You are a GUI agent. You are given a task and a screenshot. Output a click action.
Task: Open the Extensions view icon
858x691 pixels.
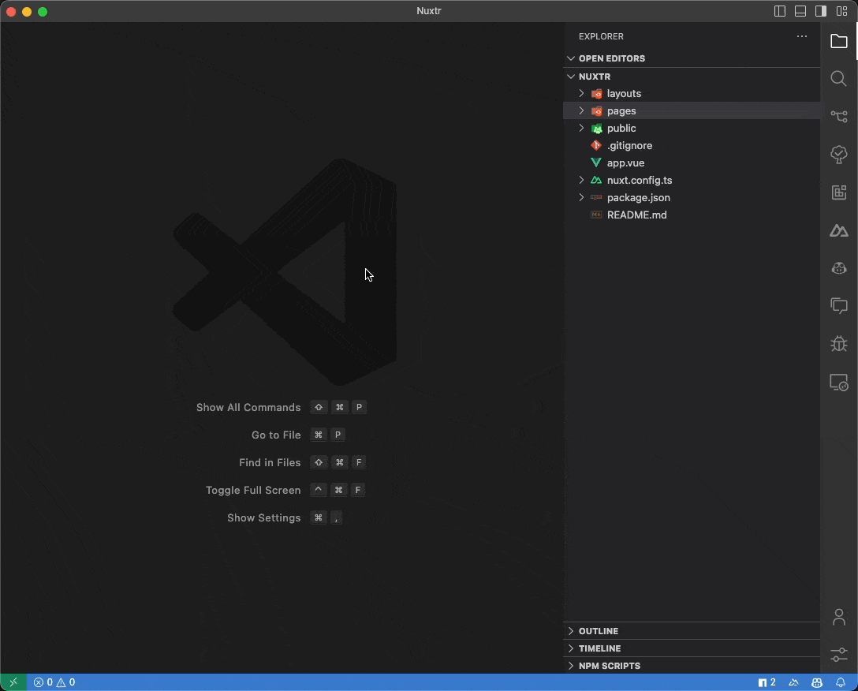(838, 192)
